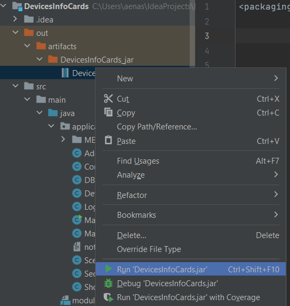
Task: Click the Cut scissors icon
Action: click(108, 98)
